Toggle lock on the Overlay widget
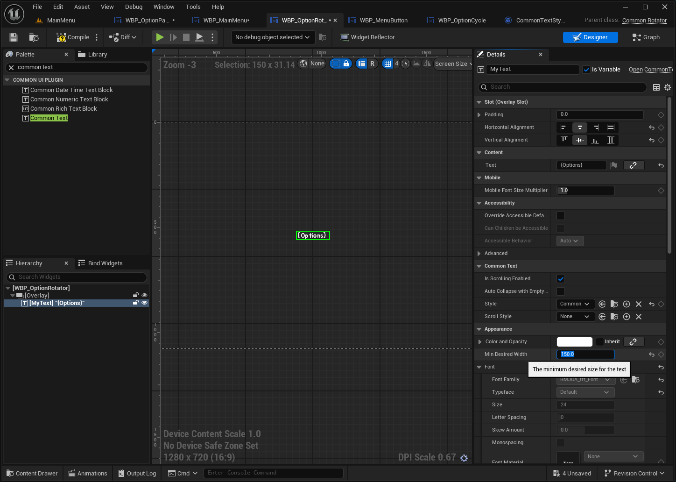 136,295
